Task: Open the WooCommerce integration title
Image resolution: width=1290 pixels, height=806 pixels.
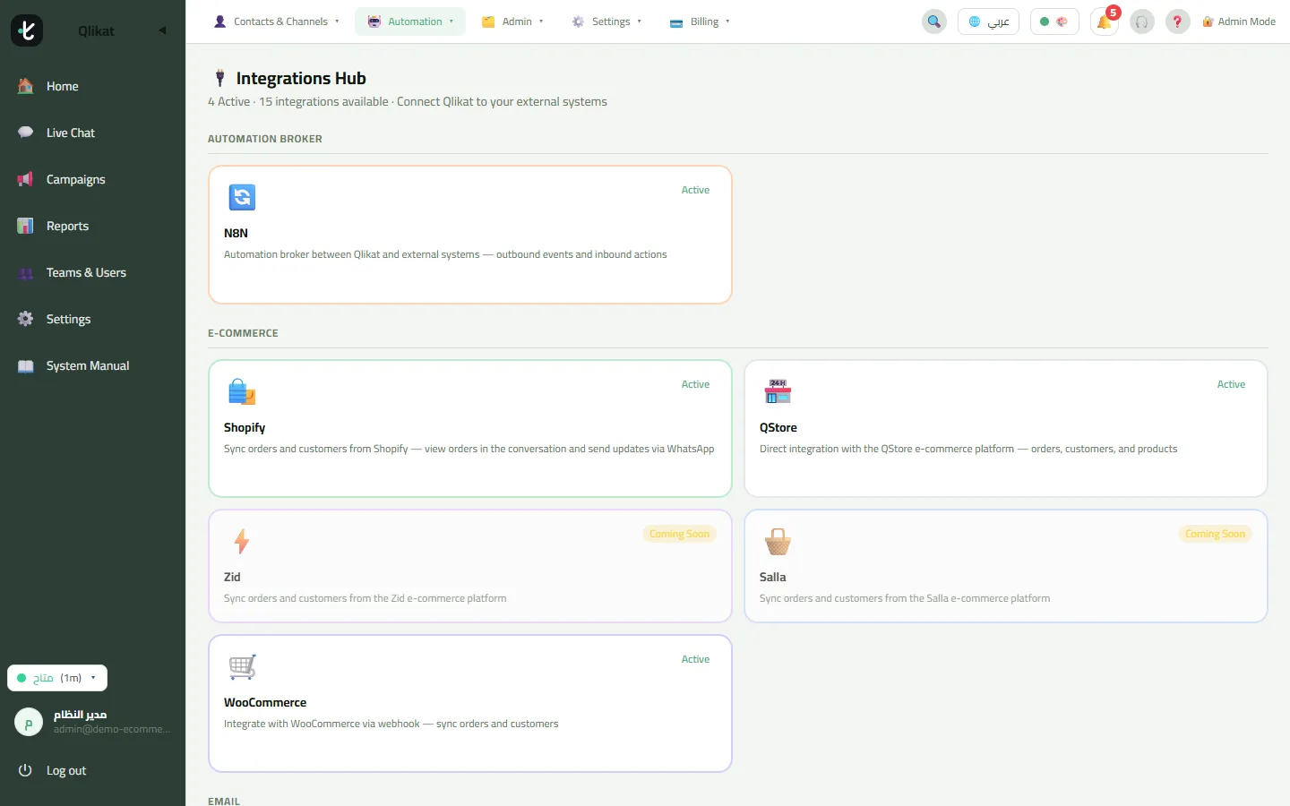Action: click(x=265, y=702)
